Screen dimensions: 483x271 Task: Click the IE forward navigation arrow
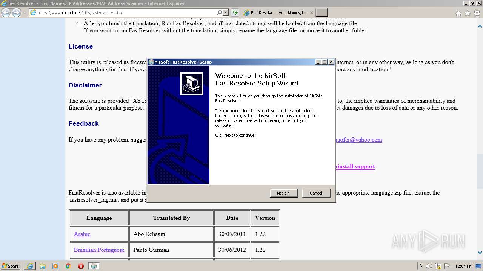(16, 12)
